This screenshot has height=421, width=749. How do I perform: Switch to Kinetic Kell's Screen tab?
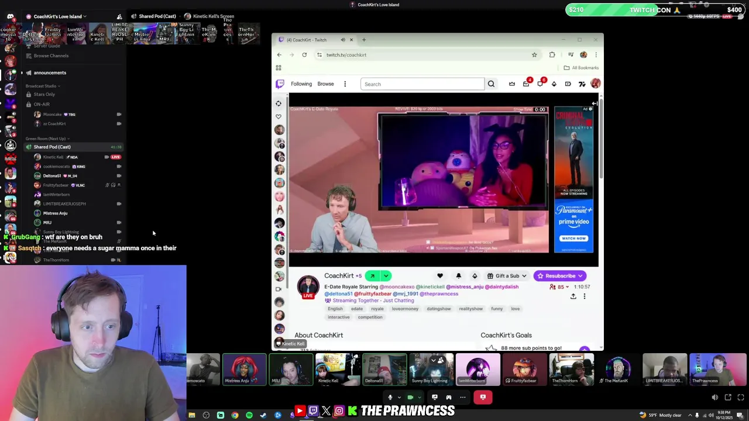pyautogui.click(x=209, y=16)
